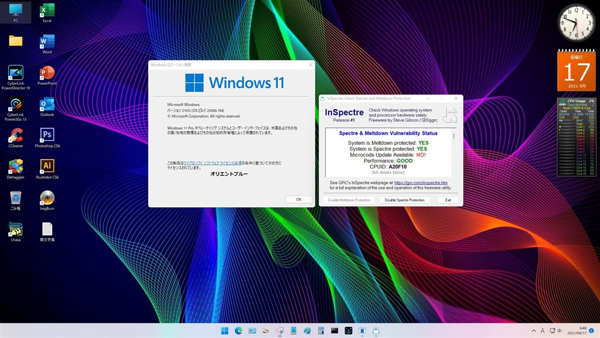The width and height of the screenshot is (600, 338).
Task: Click Exit in the InSpectre window
Action: pos(448,200)
